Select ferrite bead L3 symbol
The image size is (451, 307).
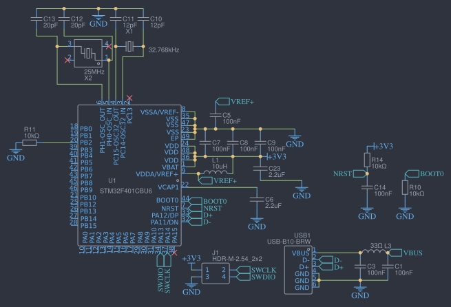pos(374,251)
